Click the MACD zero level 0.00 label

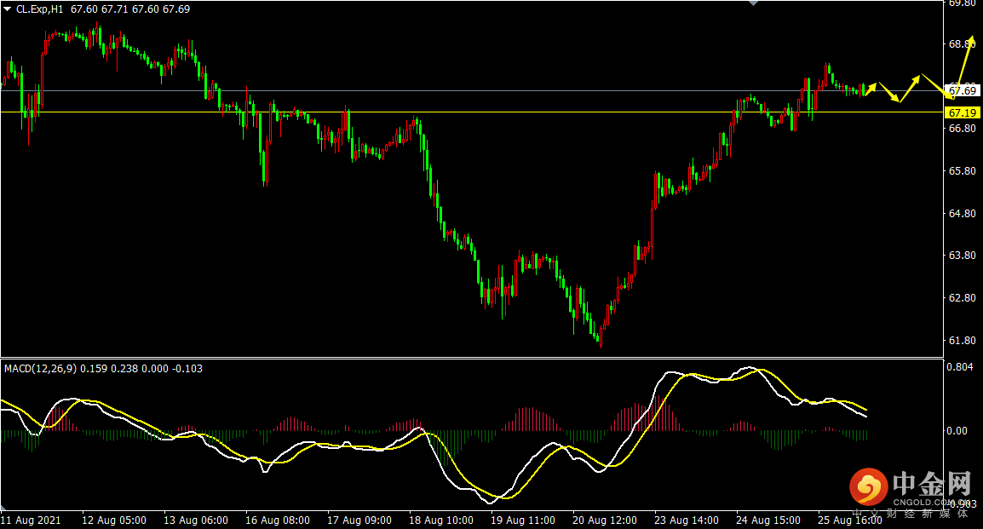(957, 430)
